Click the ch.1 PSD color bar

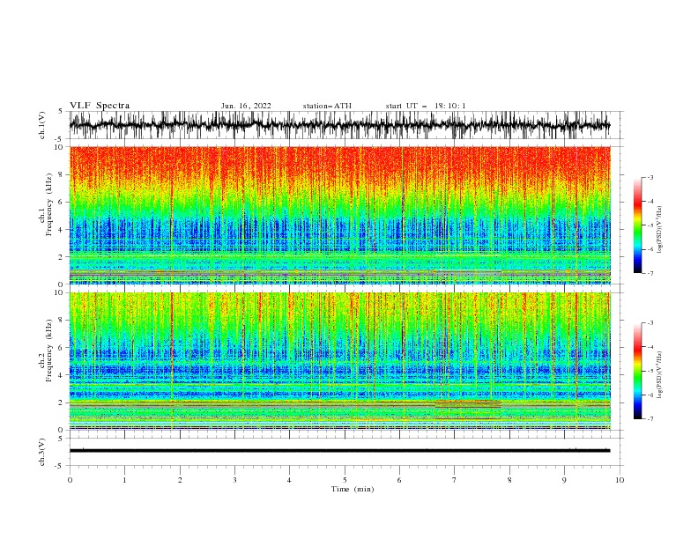click(637, 225)
